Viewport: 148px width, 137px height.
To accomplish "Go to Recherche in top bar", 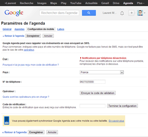I will pyautogui.click(x=27, y=3).
